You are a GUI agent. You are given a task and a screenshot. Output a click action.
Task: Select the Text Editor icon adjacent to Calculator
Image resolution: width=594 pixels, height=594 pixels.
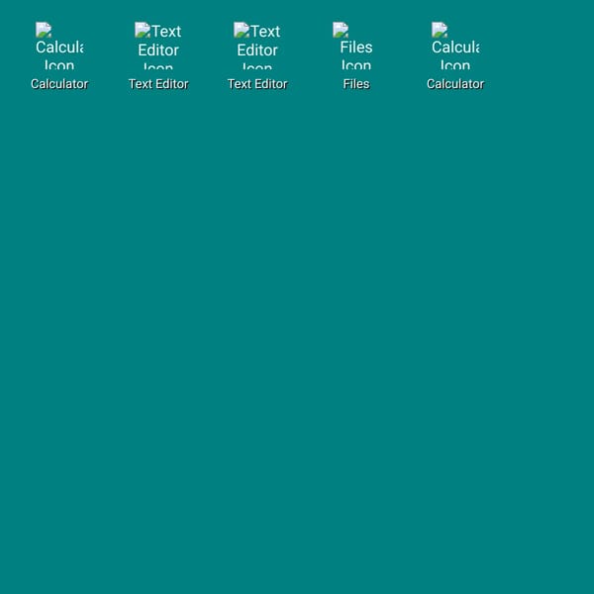point(158,56)
